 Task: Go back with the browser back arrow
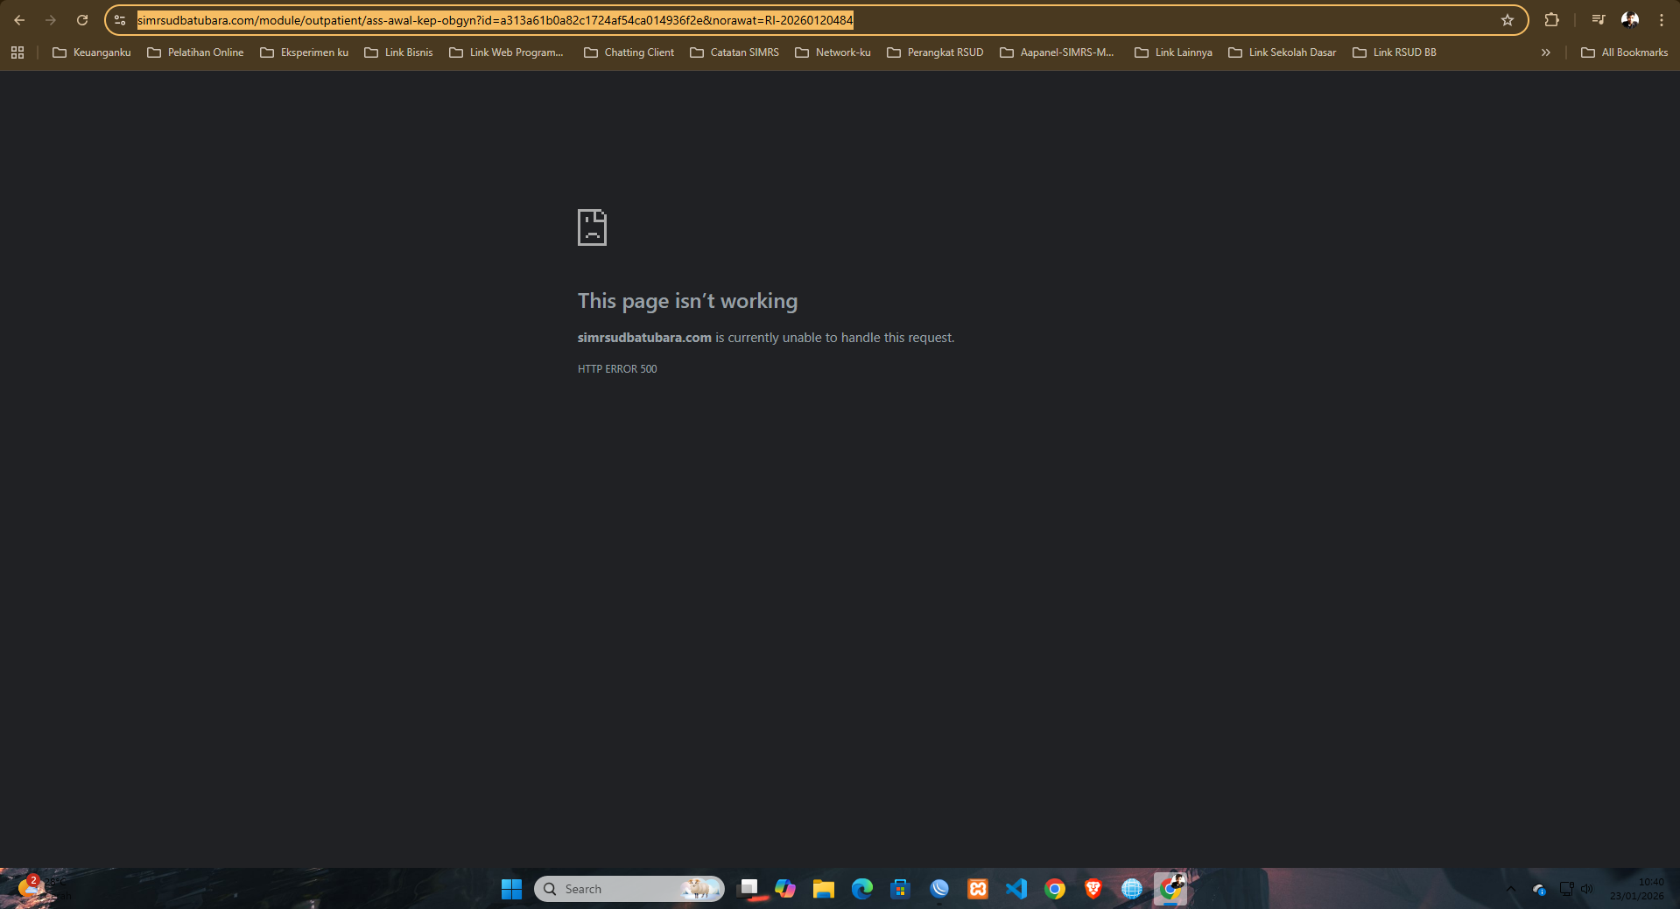click(x=19, y=20)
